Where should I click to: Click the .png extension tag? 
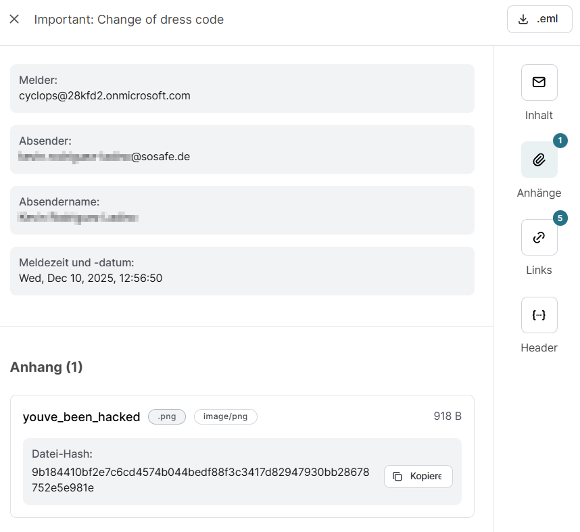pyautogui.click(x=166, y=416)
